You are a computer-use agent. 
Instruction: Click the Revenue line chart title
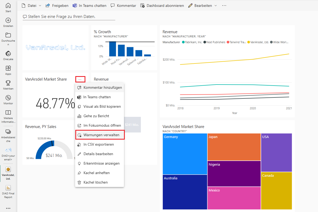point(170,32)
